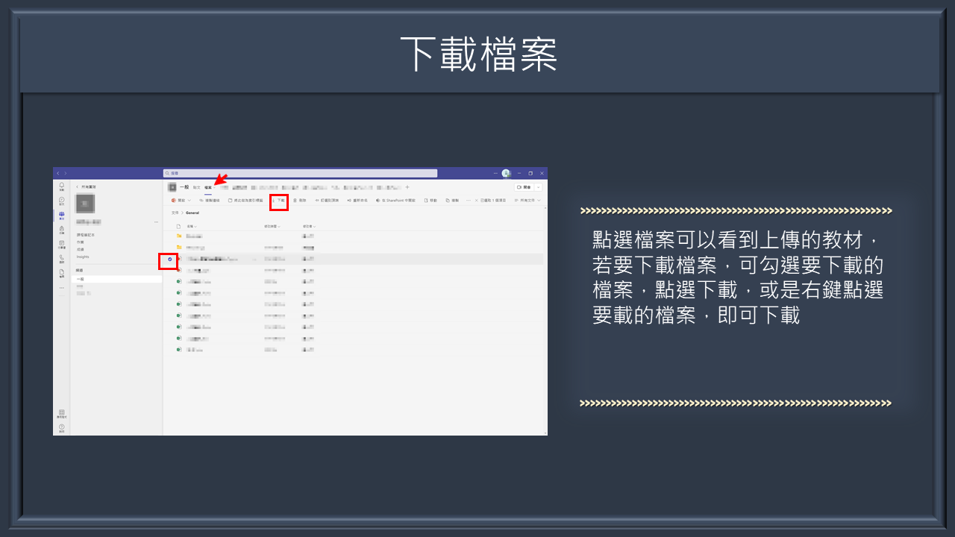Sort by 修改時間 column header
The height and width of the screenshot is (537, 955).
pos(272,226)
